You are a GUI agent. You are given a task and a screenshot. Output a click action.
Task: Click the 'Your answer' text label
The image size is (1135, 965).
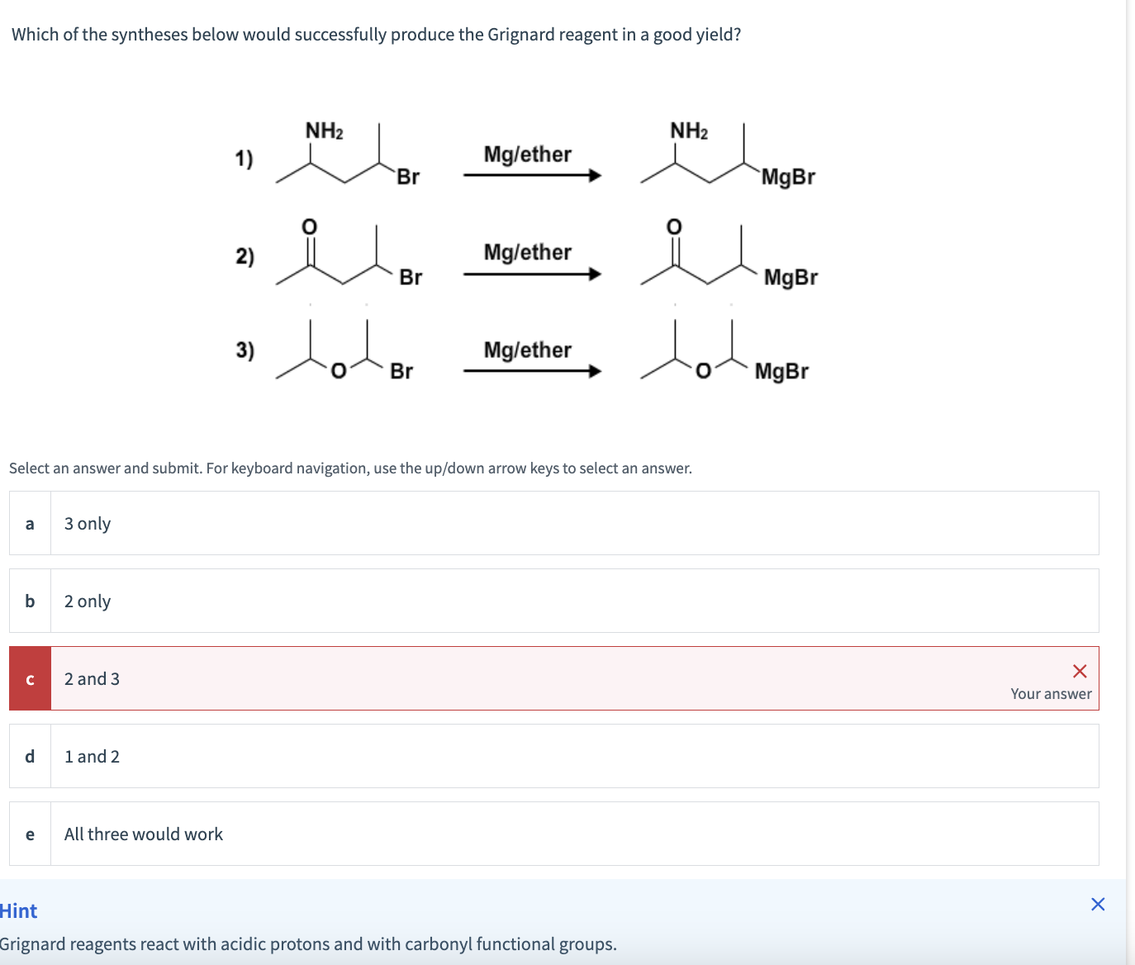point(1050,694)
